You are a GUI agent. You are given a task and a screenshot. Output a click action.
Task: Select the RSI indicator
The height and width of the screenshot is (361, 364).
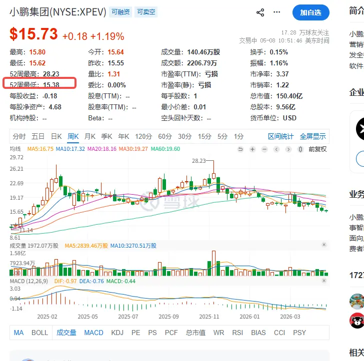click(237, 333)
